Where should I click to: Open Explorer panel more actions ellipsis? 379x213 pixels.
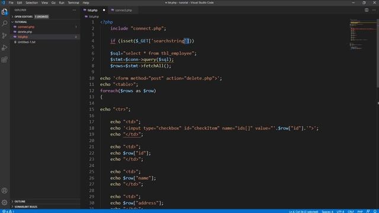[x=74, y=10]
